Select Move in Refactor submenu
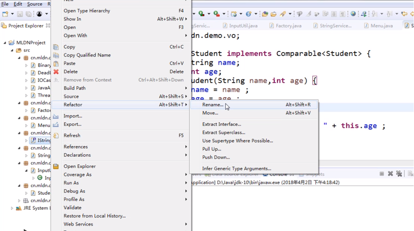 coord(254,113)
